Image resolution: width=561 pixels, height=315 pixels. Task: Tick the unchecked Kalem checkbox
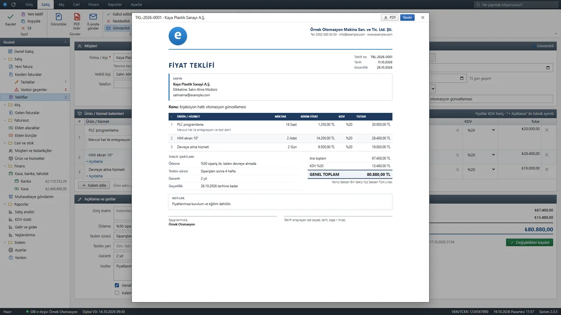click(117, 293)
